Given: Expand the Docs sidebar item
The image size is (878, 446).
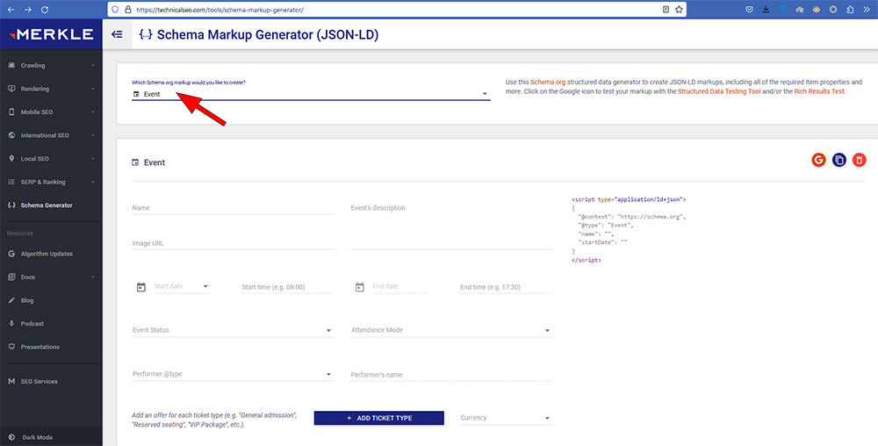Looking at the screenshot, I should point(51,277).
